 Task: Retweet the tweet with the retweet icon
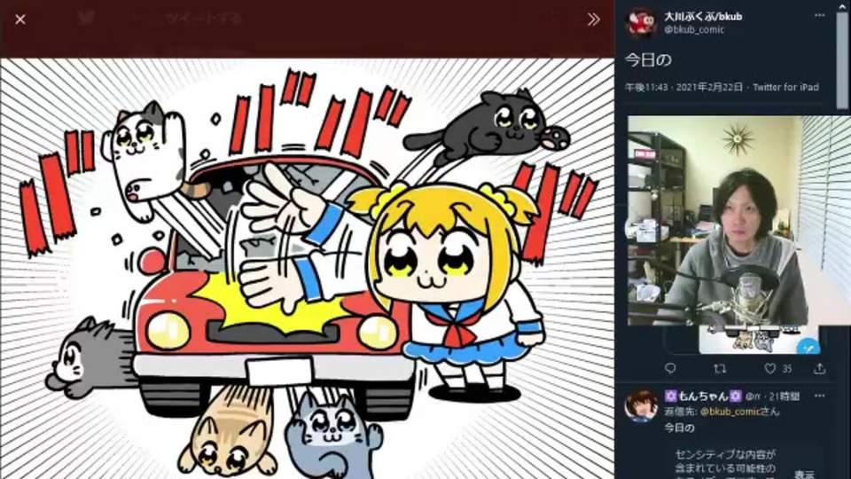[720, 369]
